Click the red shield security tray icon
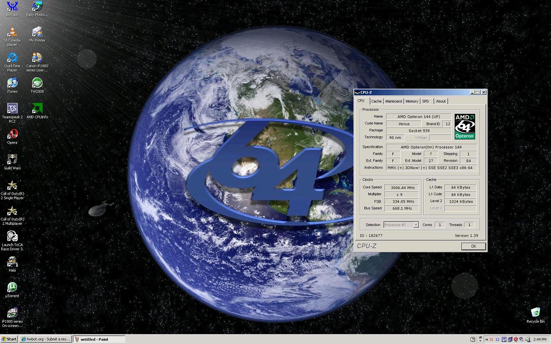551x344 pixels. pos(516,339)
